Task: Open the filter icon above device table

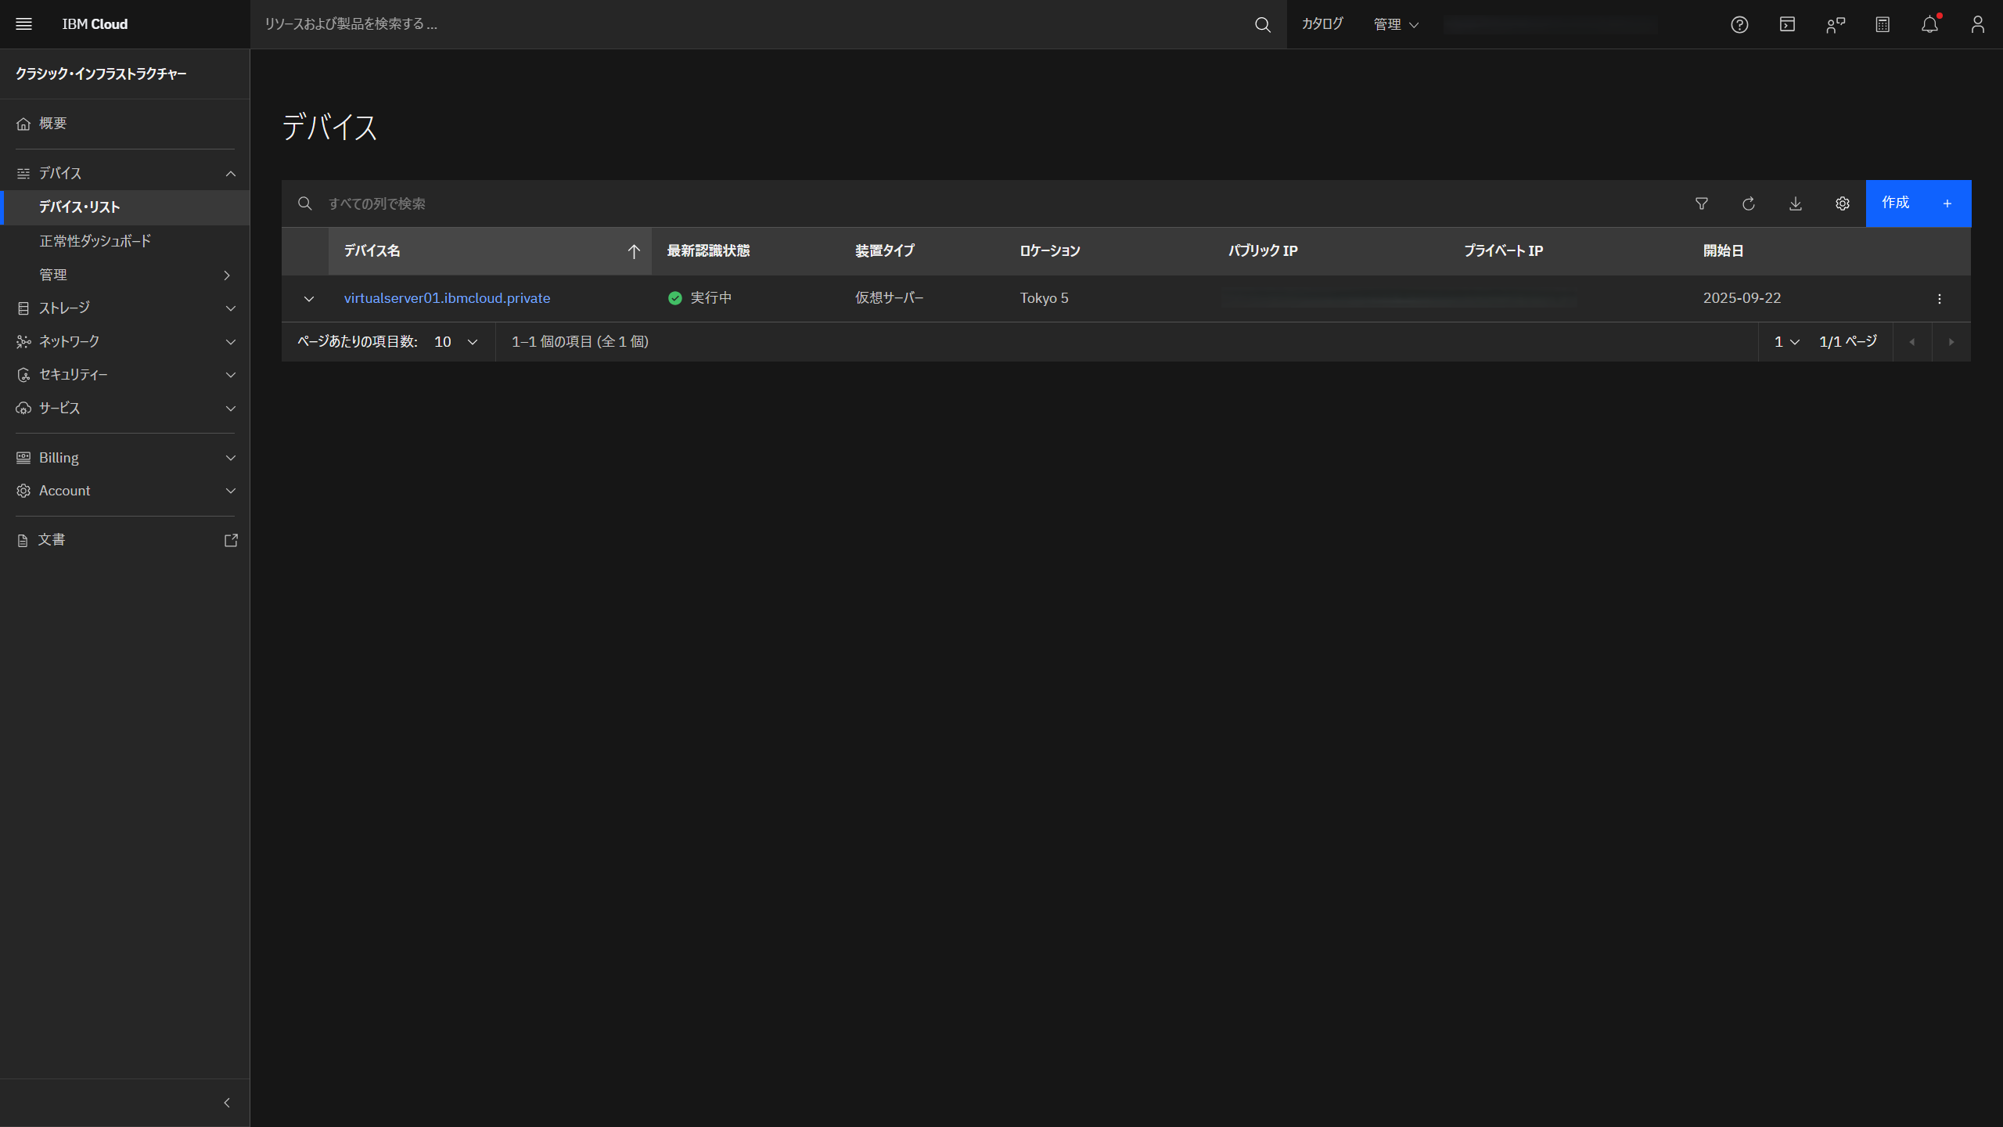Action: pos(1701,203)
